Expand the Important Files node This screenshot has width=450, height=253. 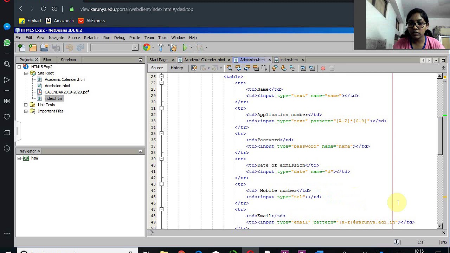tap(26, 111)
